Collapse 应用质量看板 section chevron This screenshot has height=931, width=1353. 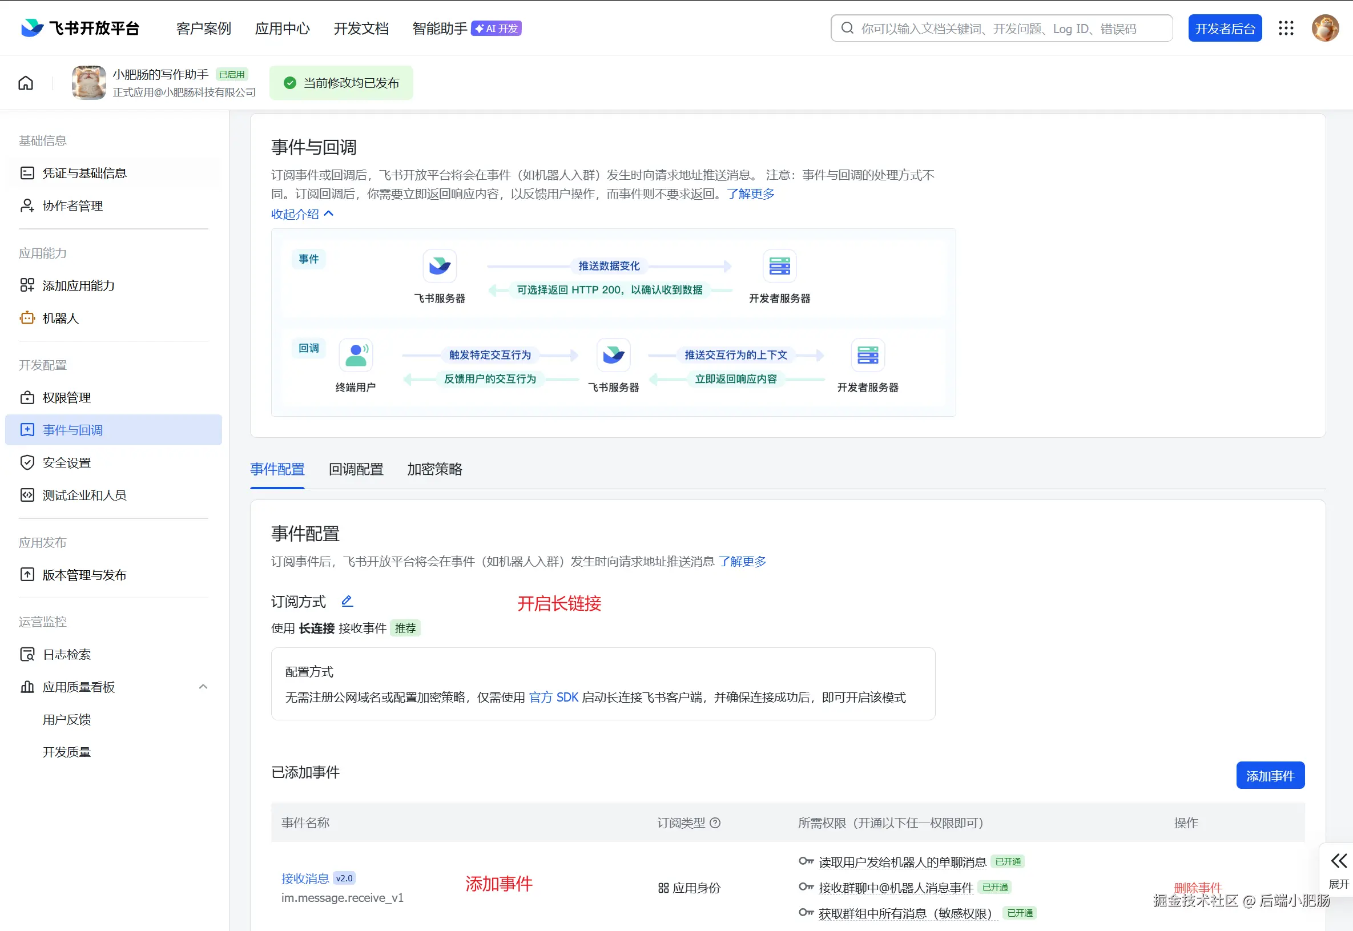(203, 687)
